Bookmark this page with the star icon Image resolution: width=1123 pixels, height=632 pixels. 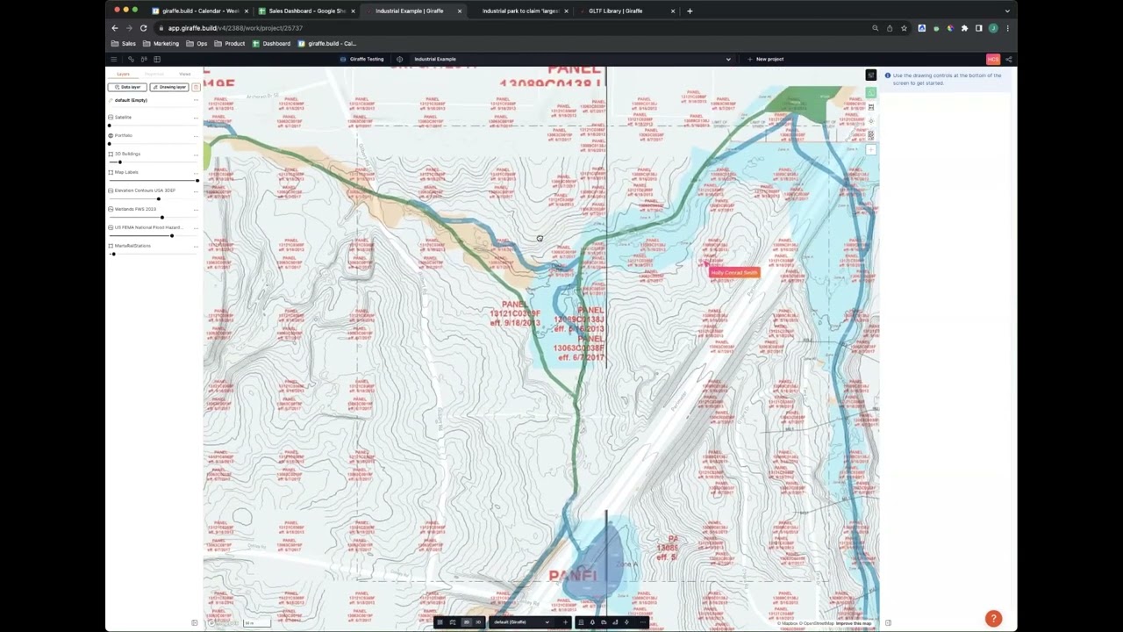tap(904, 28)
